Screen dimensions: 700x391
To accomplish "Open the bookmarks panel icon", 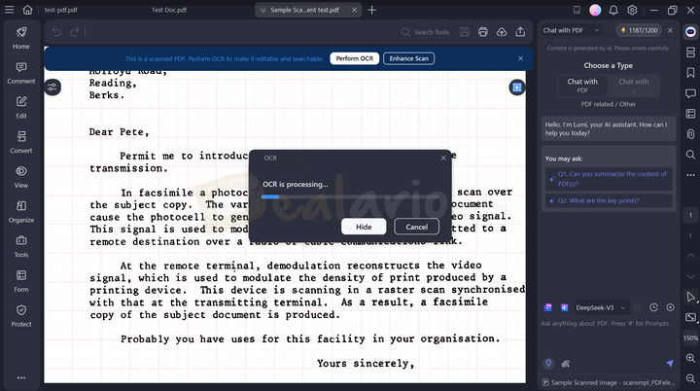I will 690,72.
